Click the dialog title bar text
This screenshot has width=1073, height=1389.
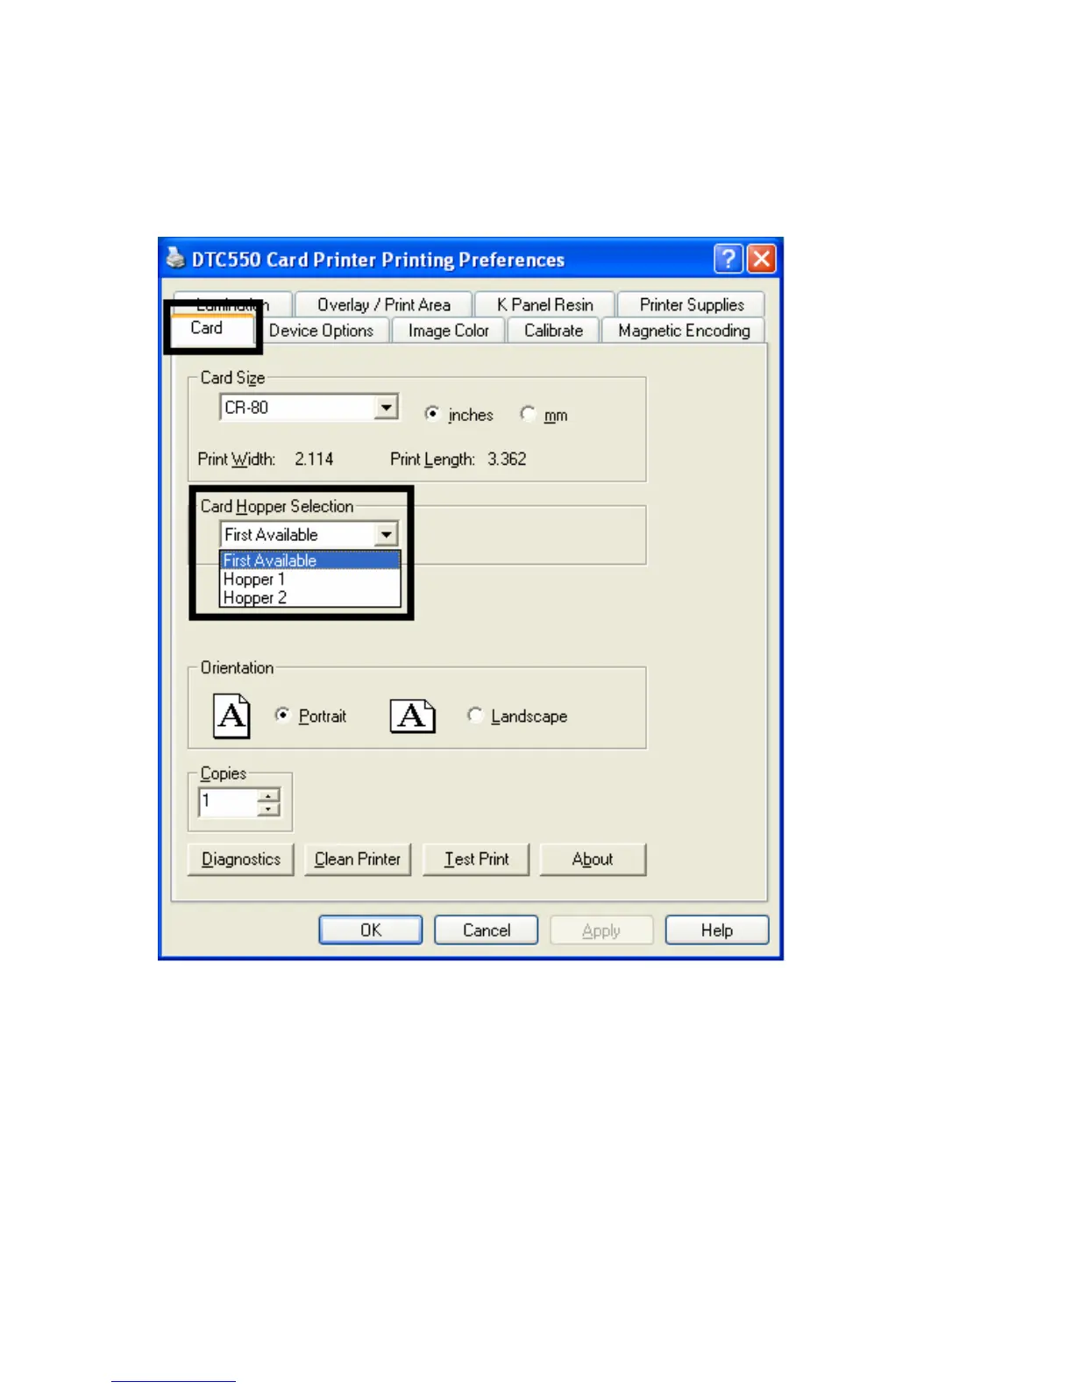click(x=378, y=260)
